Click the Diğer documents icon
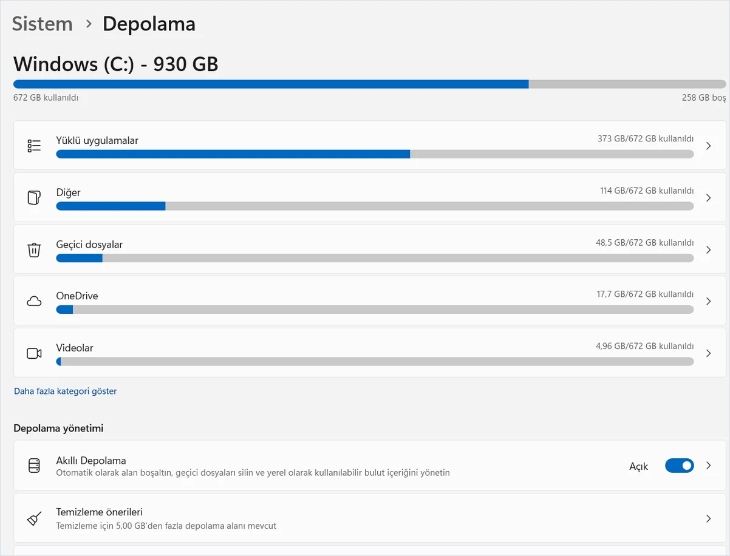 click(x=34, y=198)
